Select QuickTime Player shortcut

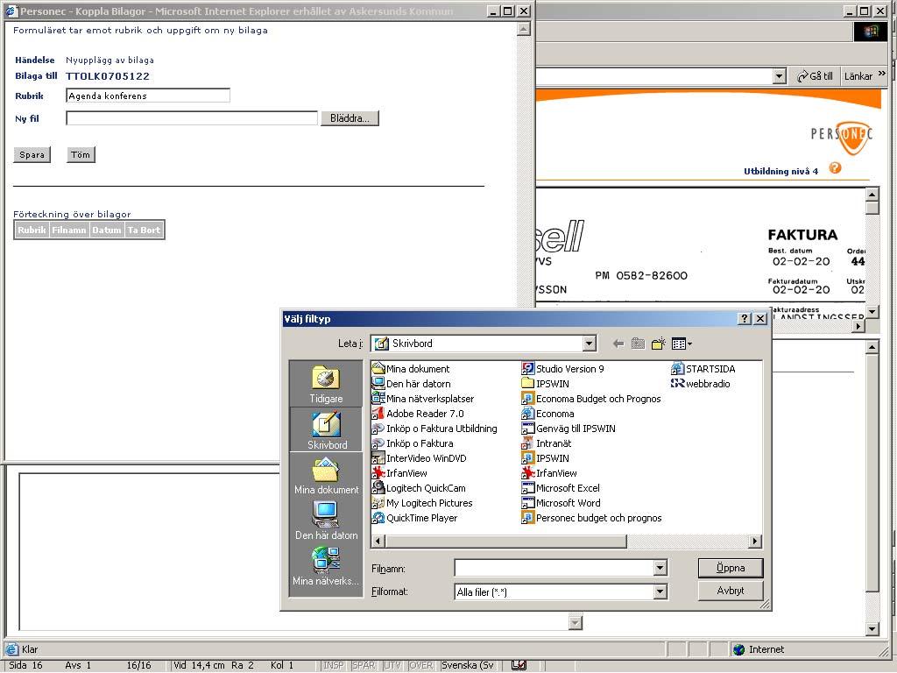(x=414, y=517)
